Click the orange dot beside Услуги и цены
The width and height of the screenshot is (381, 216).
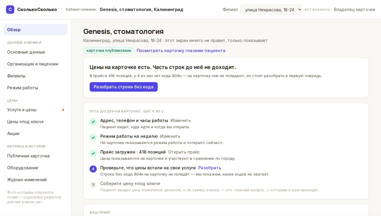tap(63, 110)
